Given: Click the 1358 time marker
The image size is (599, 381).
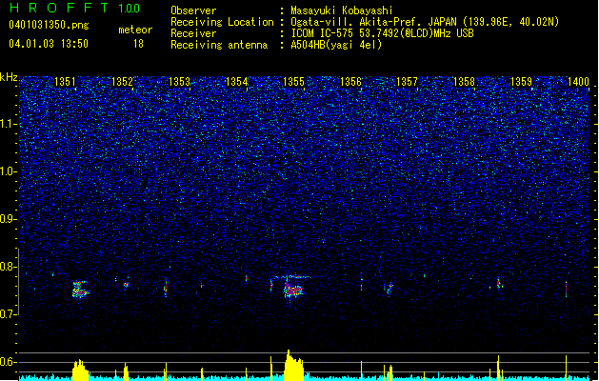Looking at the screenshot, I should point(464,81).
